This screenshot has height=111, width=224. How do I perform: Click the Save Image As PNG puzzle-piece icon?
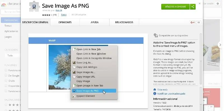click(x=34, y=6)
